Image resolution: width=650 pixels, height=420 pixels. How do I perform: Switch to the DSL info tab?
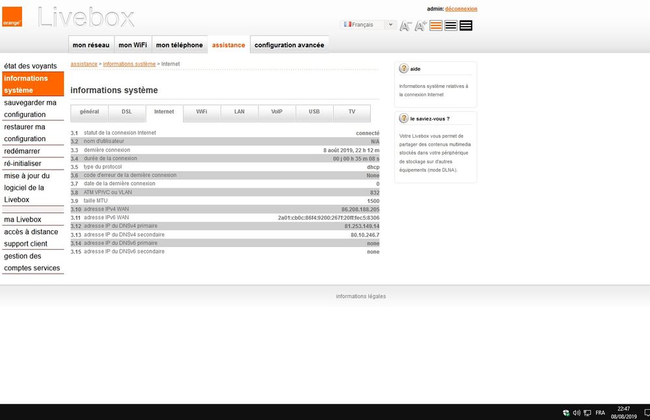[x=127, y=112]
